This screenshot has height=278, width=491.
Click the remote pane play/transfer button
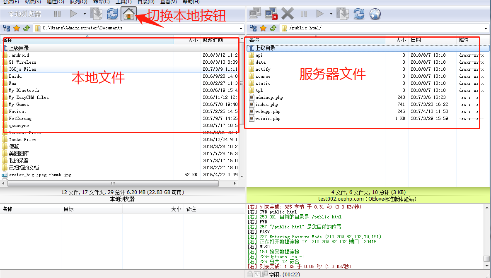click(x=320, y=14)
